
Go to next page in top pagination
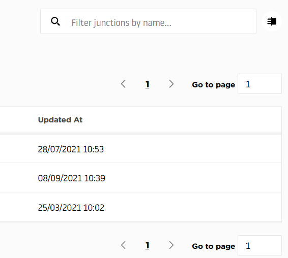click(171, 84)
